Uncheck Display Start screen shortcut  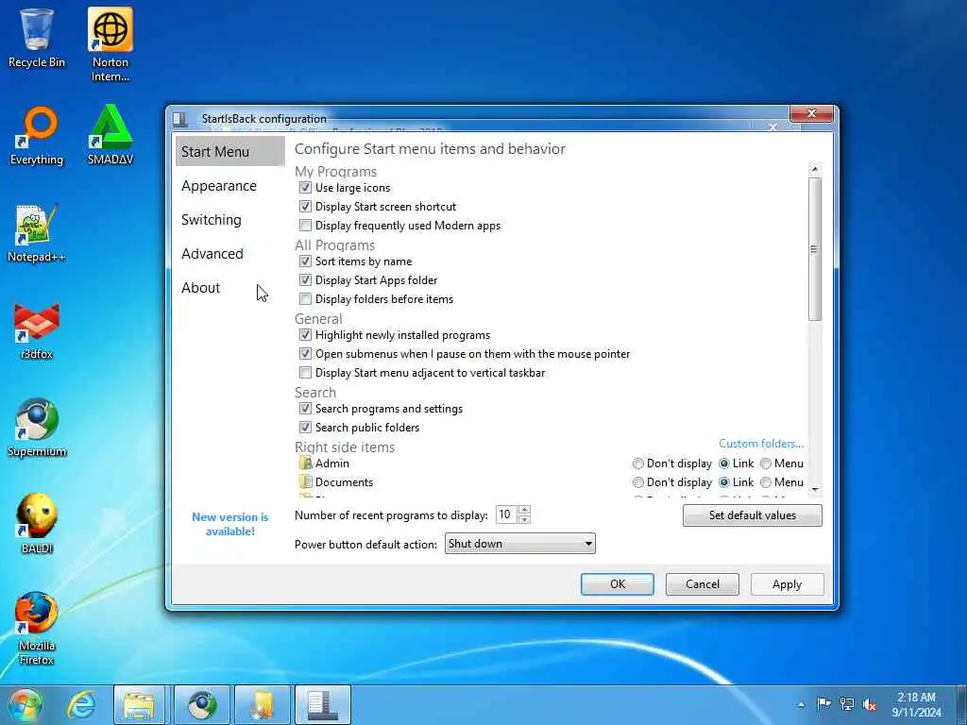(305, 207)
